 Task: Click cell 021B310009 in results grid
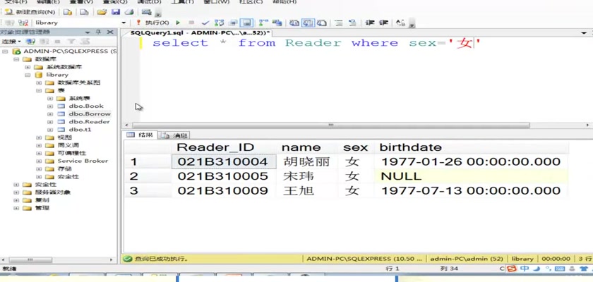(x=224, y=190)
